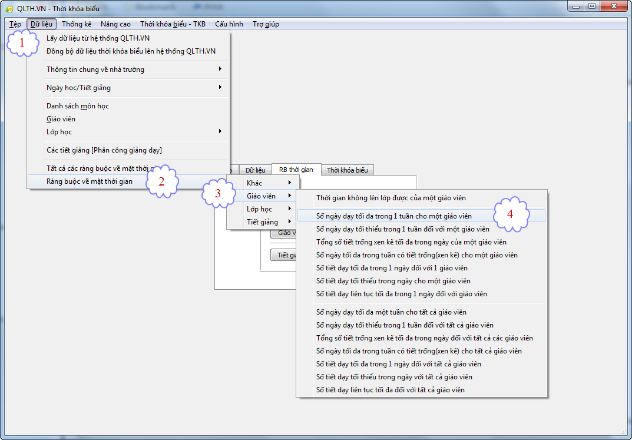Select Thời gian không lên lớp được của một giáo viên
This screenshot has width=632, height=440.
pos(422,197)
